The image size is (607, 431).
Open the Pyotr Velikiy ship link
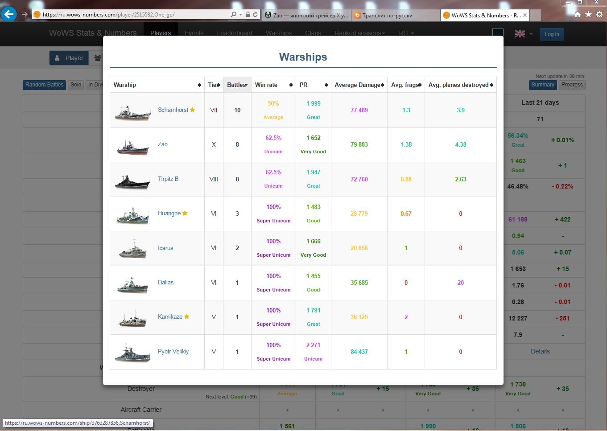pyautogui.click(x=173, y=351)
